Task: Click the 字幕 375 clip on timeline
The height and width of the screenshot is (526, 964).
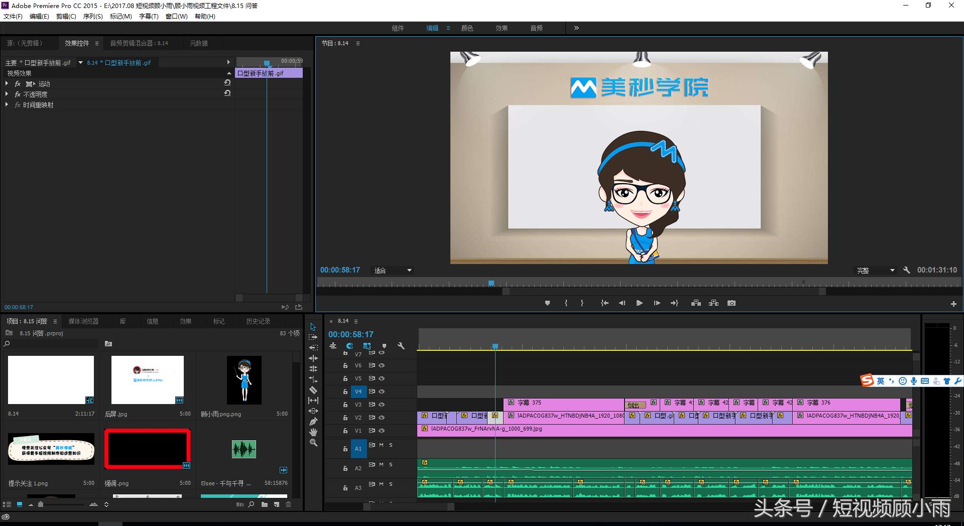Action: click(562, 403)
